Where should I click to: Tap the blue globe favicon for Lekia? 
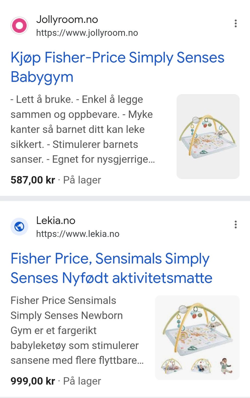click(19, 227)
